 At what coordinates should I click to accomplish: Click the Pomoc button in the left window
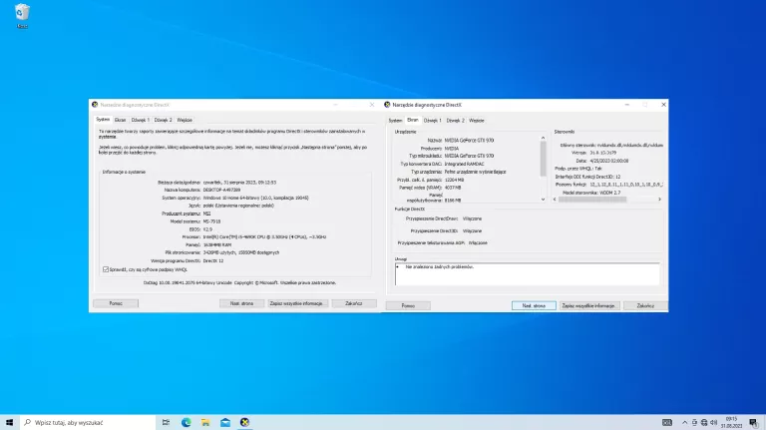point(116,303)
